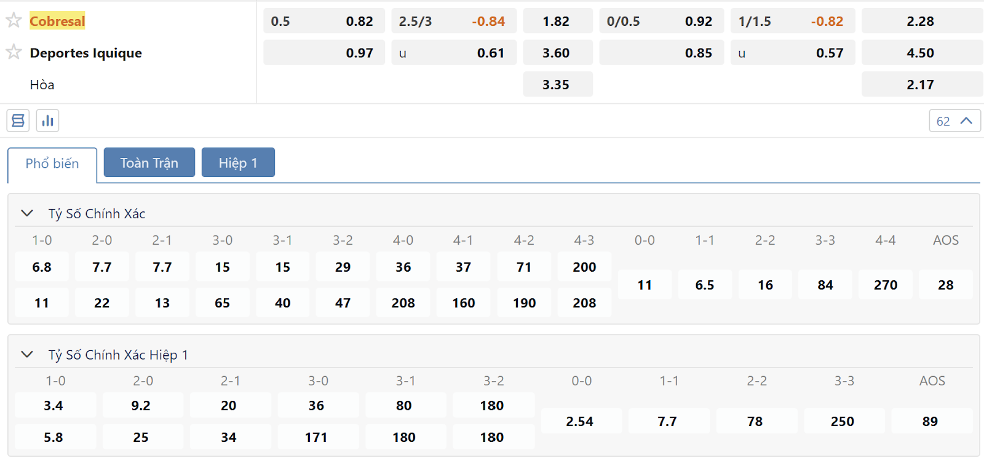984x461 pixels.
Task: Open the bar chart statistics icon
Action: [47, 120]
